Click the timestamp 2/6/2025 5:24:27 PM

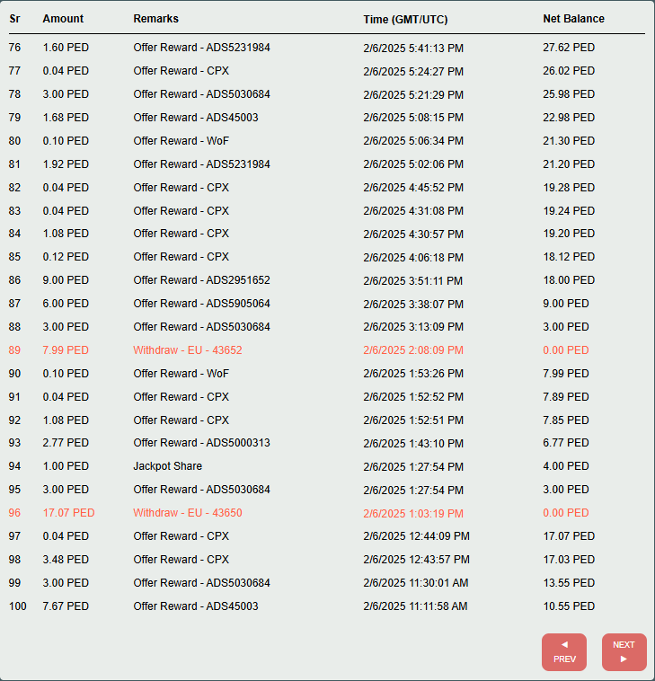click(413, 72)
